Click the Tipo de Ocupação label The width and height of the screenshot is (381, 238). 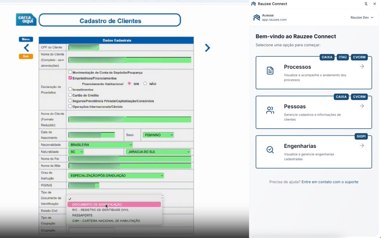[x=48, y=220]
